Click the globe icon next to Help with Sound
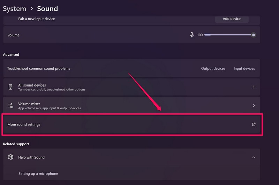The image size is (279, 185). (x=11, y=157)
